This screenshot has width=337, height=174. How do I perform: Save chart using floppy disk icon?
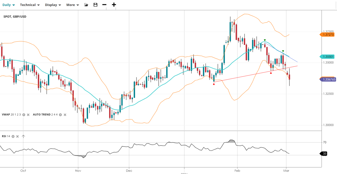pos(95,5)
